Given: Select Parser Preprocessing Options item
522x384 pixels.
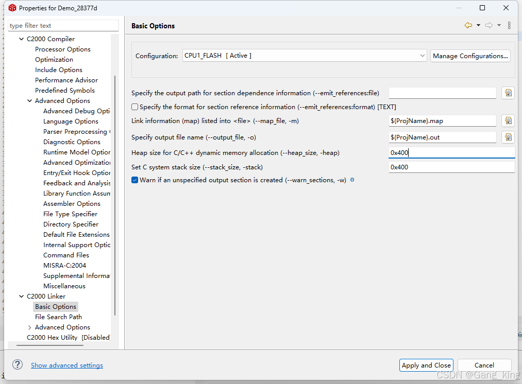Looking at the screenshot, I should 77,132.
